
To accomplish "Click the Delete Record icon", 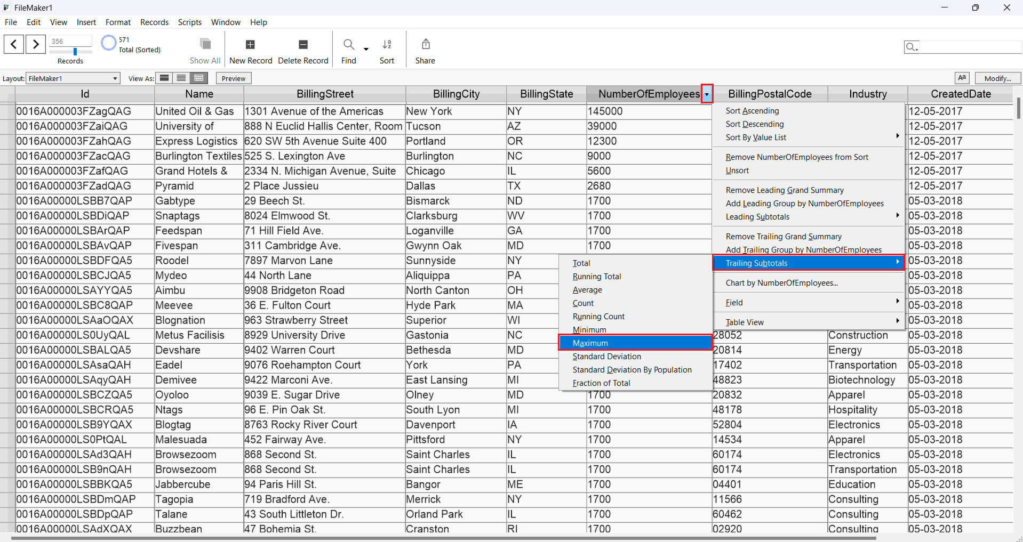I will (303, 45).
